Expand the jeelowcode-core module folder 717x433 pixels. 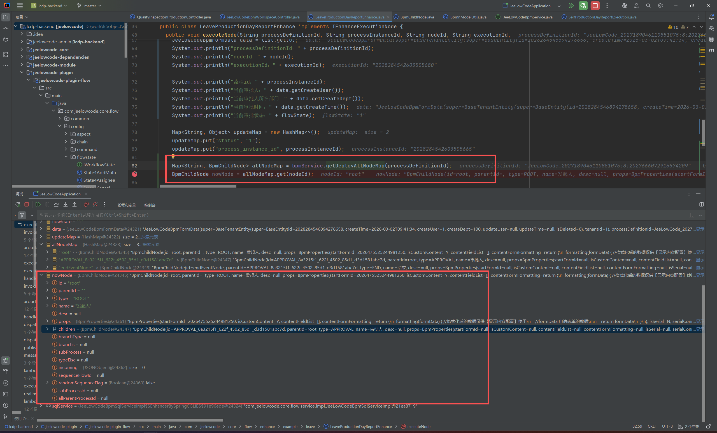click(22, 50)
